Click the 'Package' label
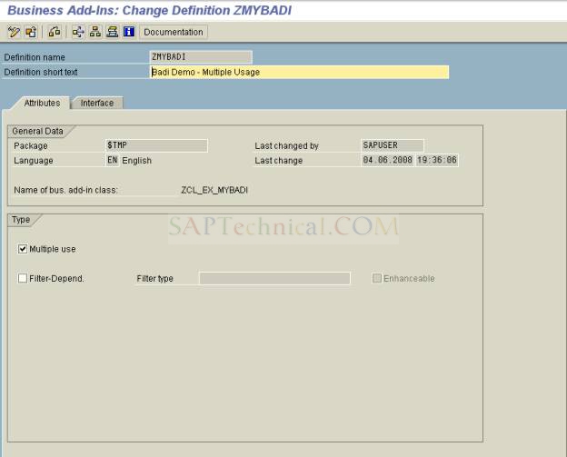 31,145
